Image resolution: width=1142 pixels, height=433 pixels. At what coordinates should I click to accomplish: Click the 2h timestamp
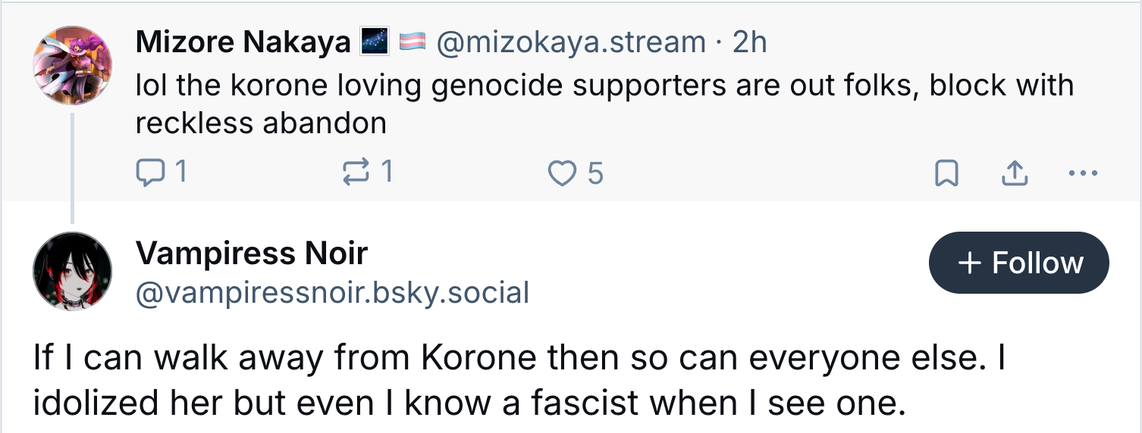click(x=749, y=43)
